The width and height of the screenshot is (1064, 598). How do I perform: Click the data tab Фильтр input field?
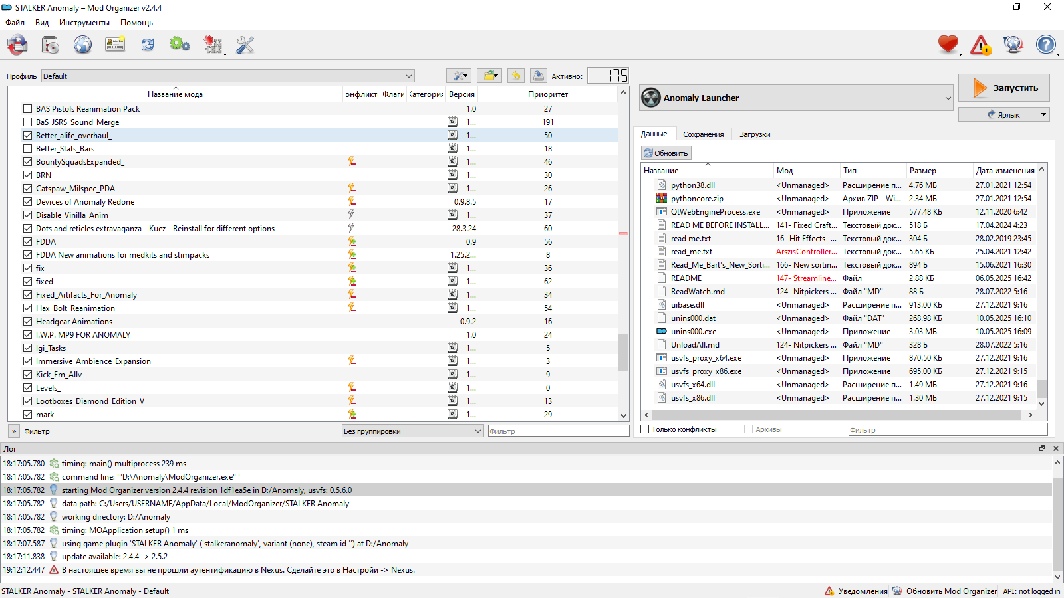[948, 430]
